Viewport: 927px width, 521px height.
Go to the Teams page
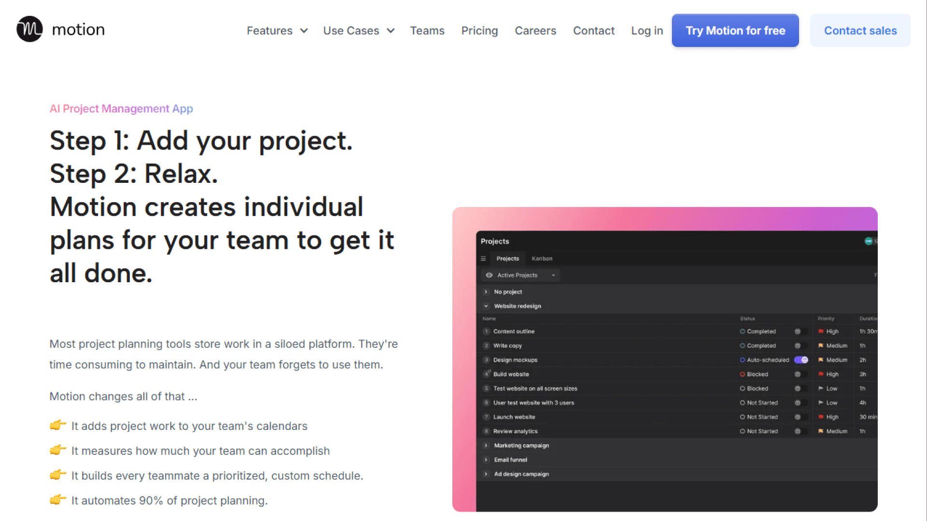point(427,30)
